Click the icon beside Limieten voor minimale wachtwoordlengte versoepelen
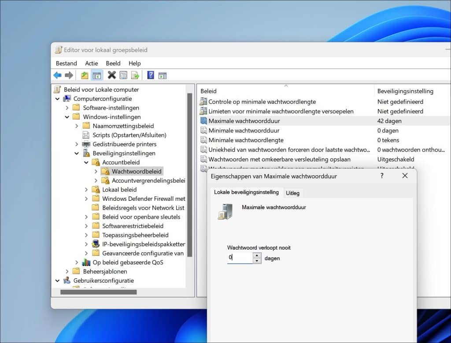 203,111
